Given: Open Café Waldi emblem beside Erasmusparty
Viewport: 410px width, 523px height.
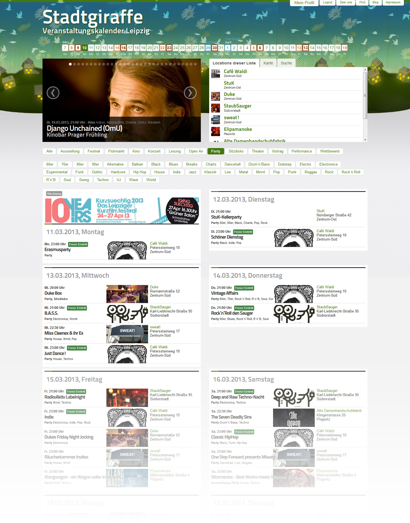Looking at the screenshot, I should coord(127,250).
